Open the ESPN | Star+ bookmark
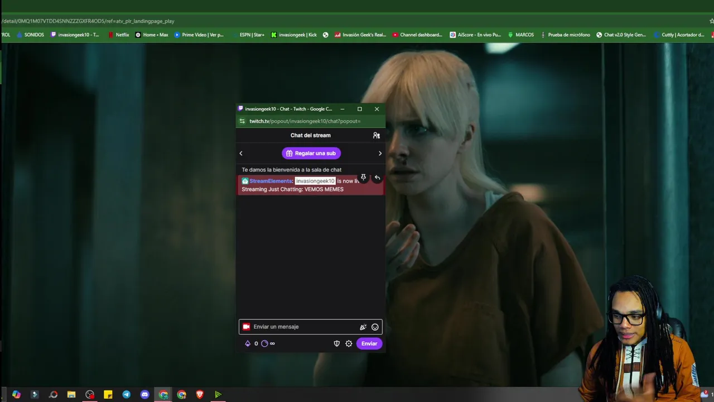 tap(248, 35)
